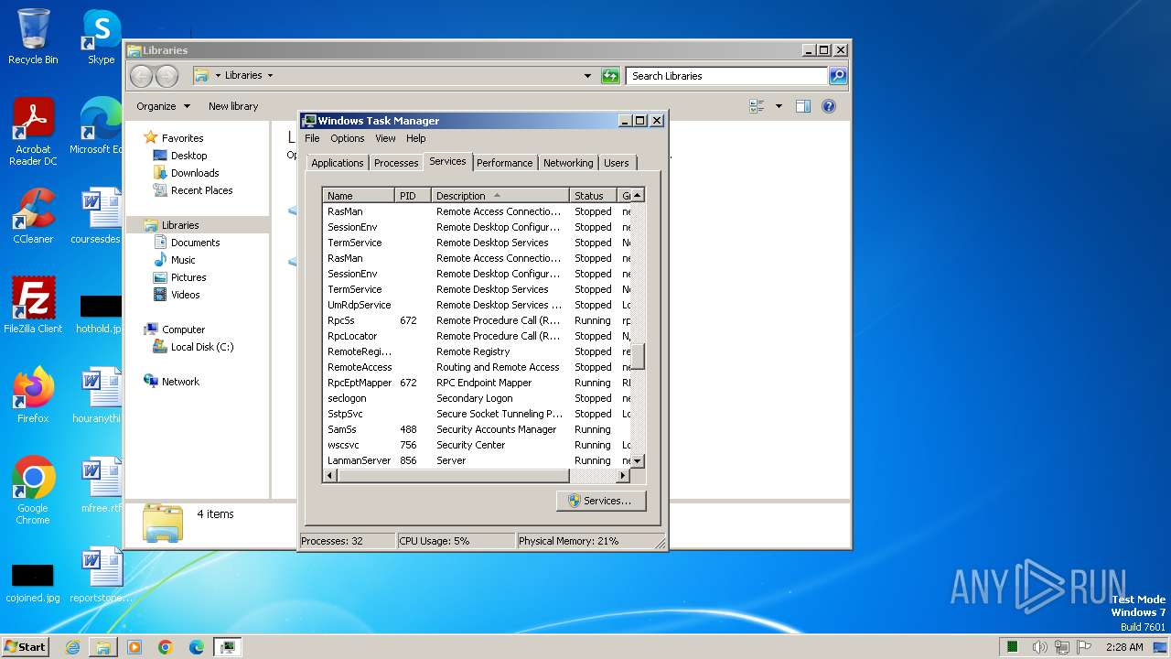Open the help icon in Libraries toolbar
The image size is (1171, 659).
tap(829, 106)
